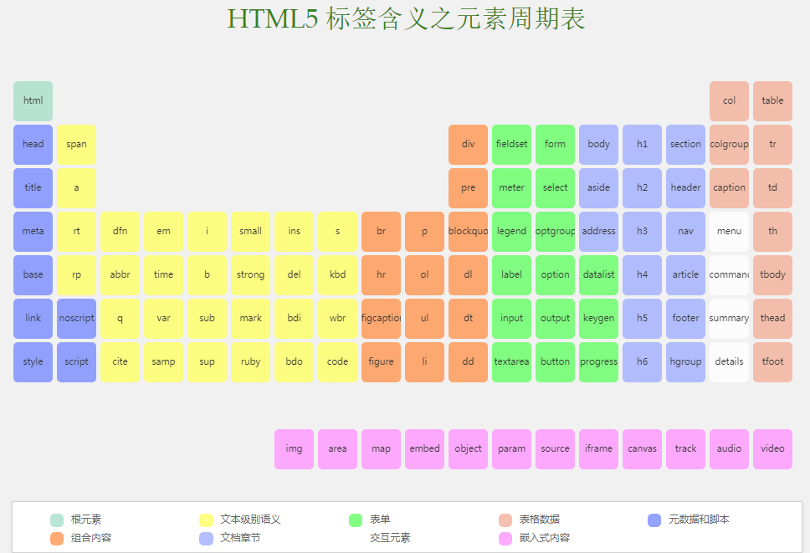
Task: Click the colgroup tile
Action: (729, 144)
